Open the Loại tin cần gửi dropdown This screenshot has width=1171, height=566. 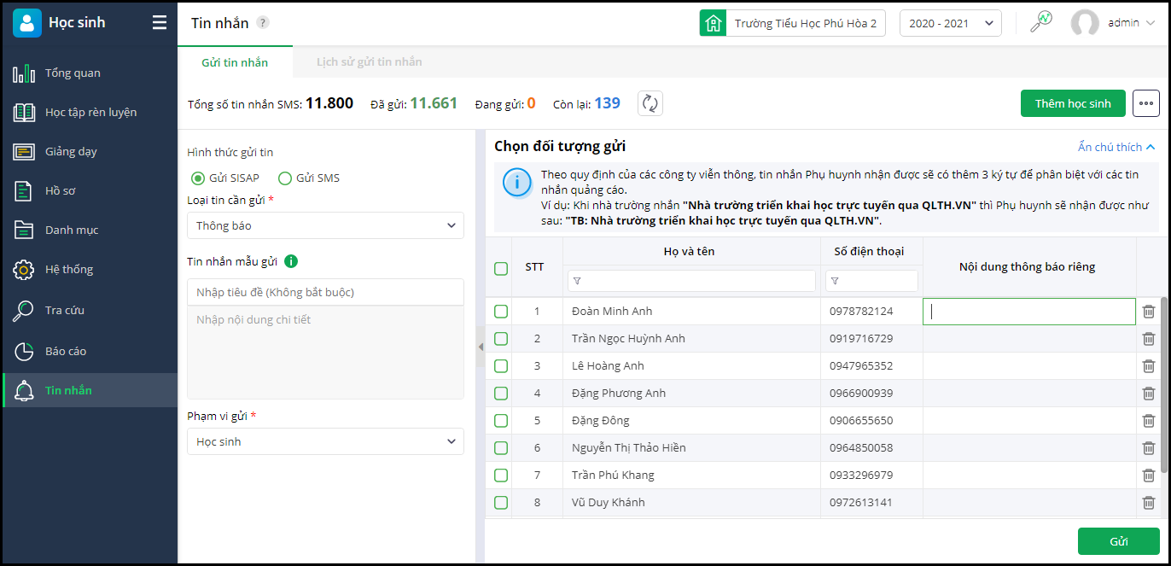(325, 225)
